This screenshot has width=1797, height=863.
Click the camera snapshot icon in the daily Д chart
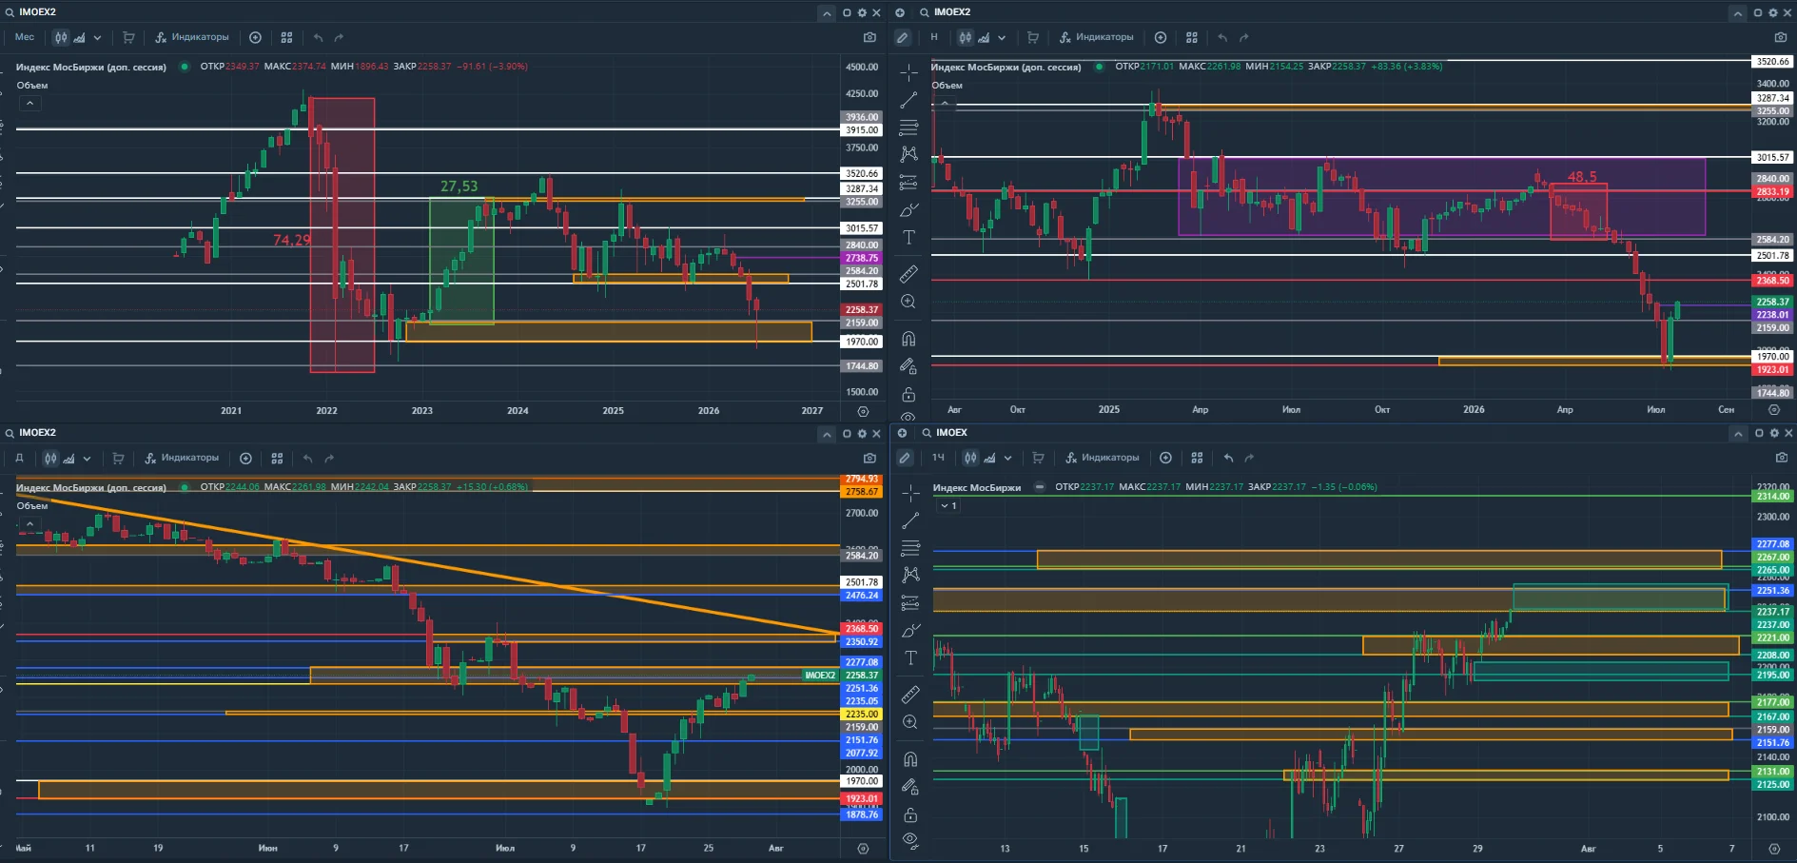tap(869, 458)
